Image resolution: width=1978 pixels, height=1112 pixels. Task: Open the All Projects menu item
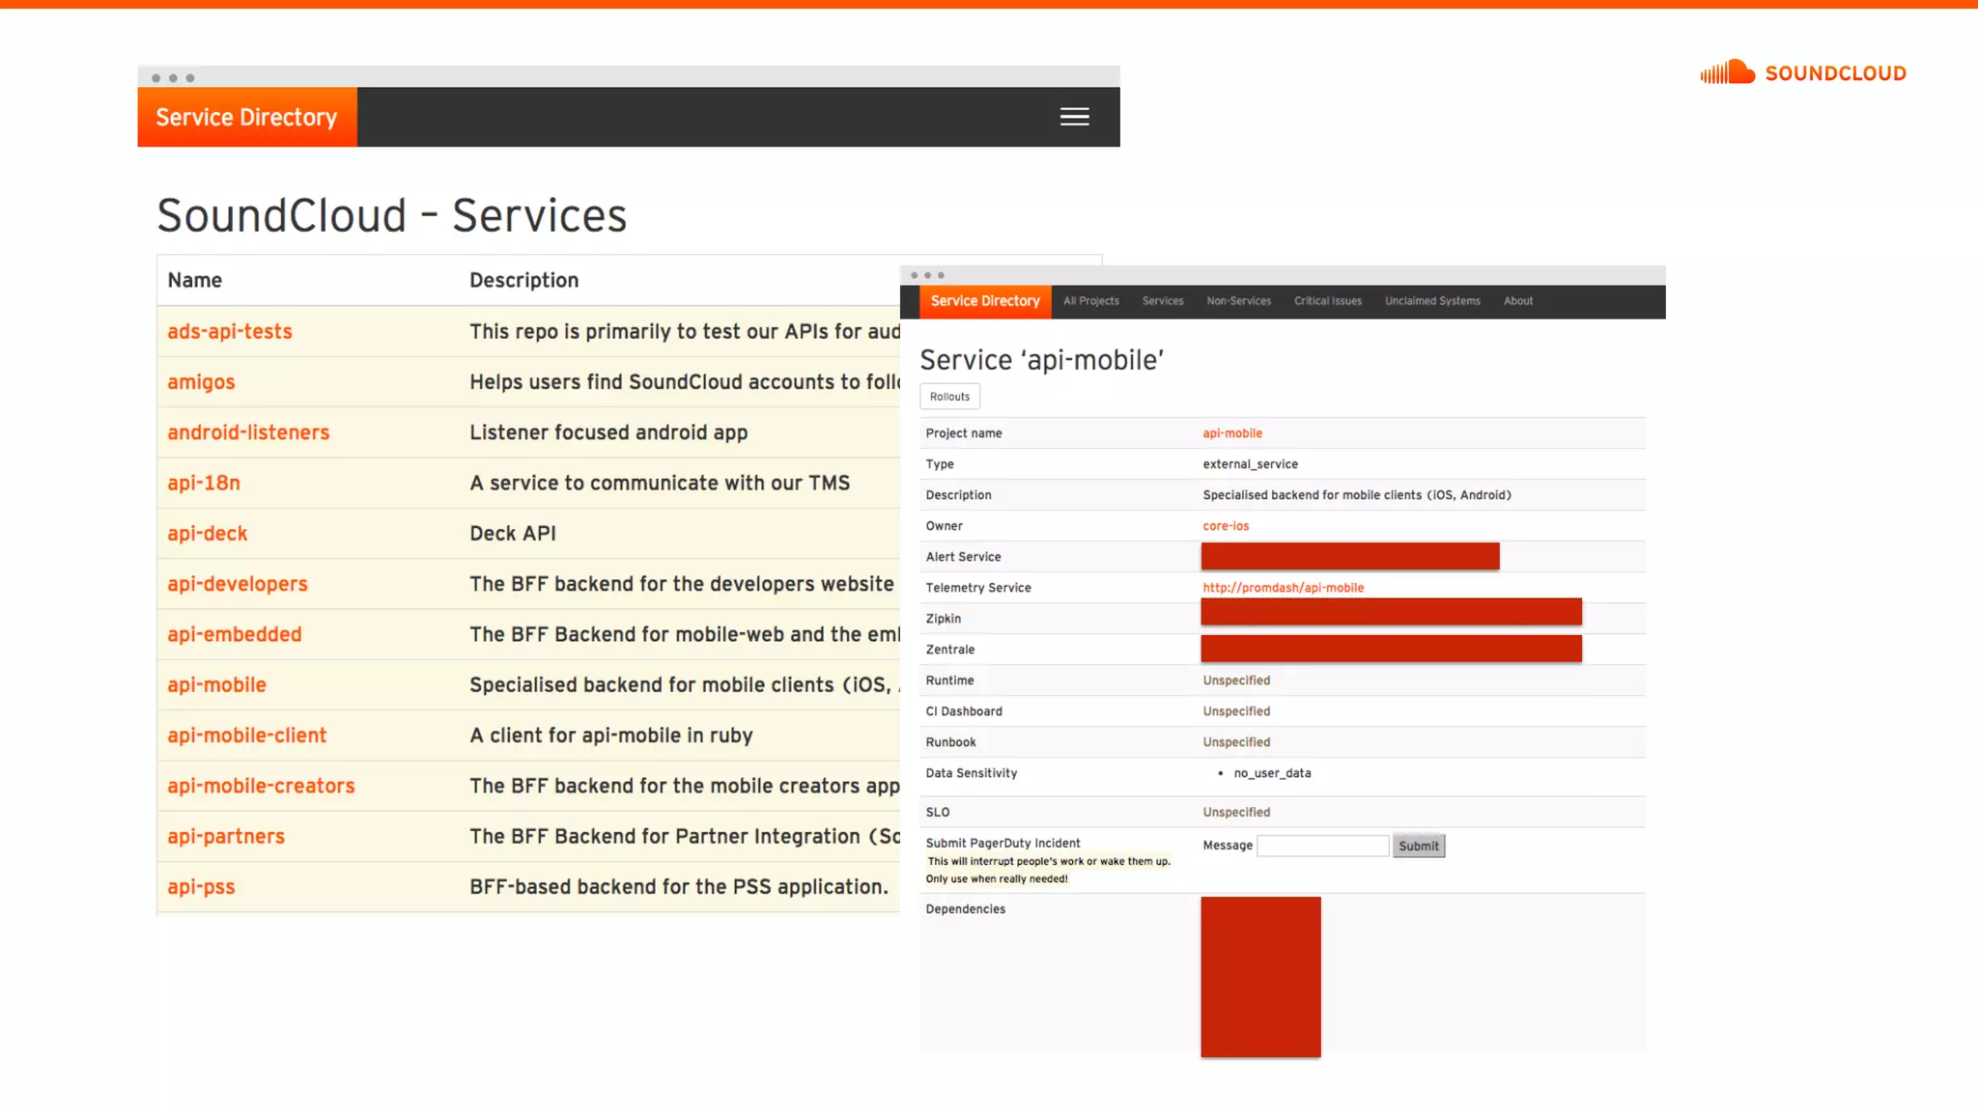click(1091, 301)
